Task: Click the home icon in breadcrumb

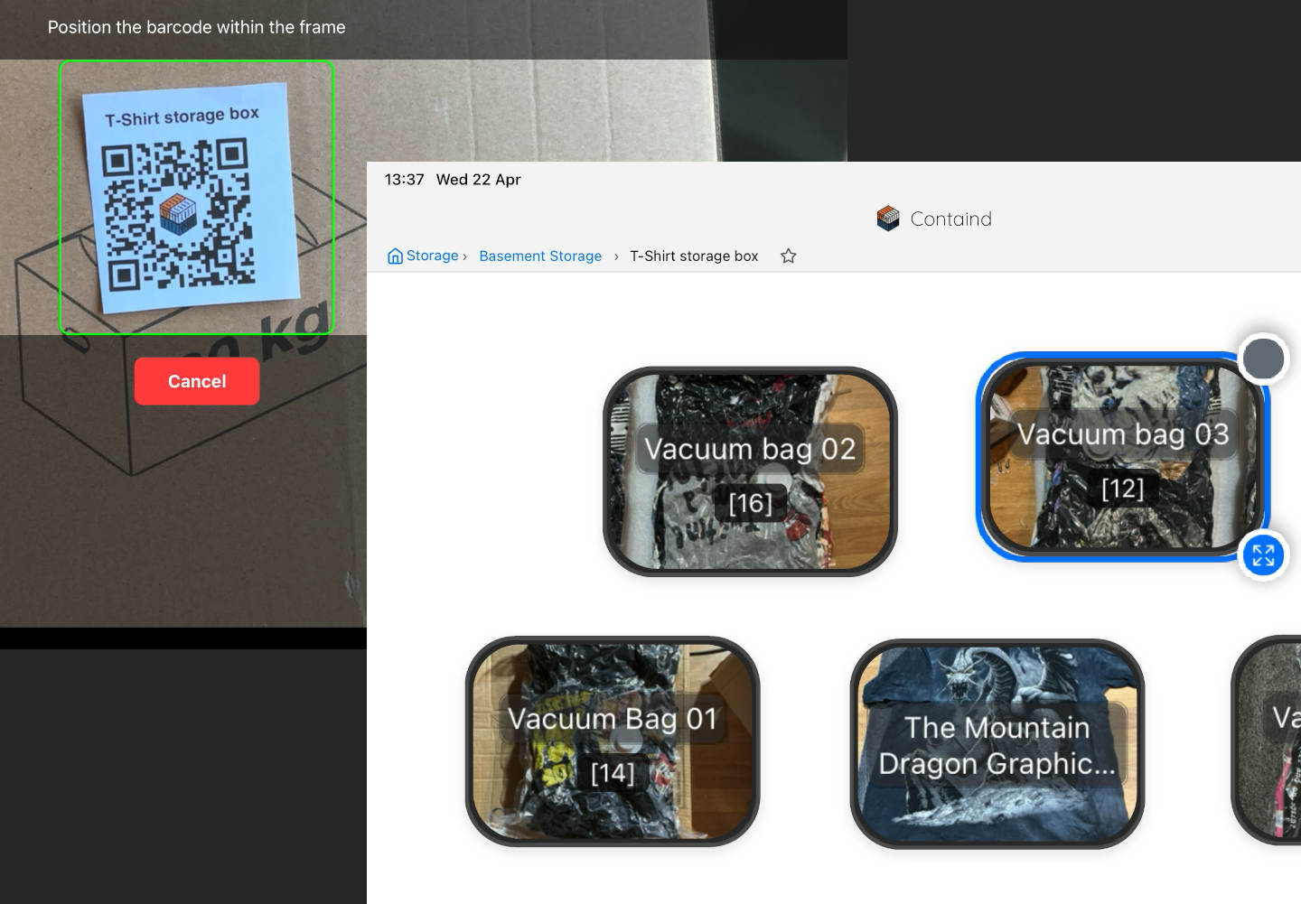Action: [395, 256]
